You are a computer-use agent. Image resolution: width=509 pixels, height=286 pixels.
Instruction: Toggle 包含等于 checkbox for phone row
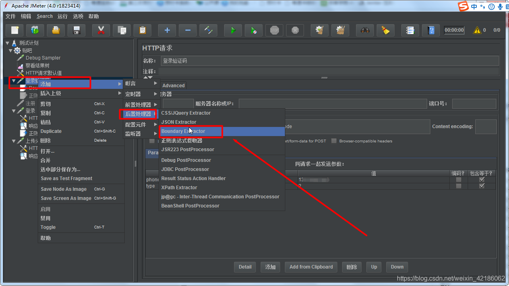pyautogui.click(x=482, y=180)
